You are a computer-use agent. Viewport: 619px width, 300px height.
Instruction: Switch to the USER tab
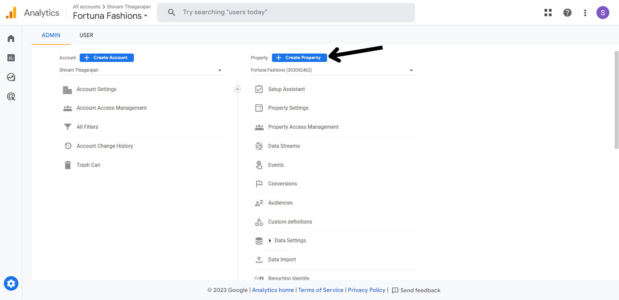coord(86,35)
